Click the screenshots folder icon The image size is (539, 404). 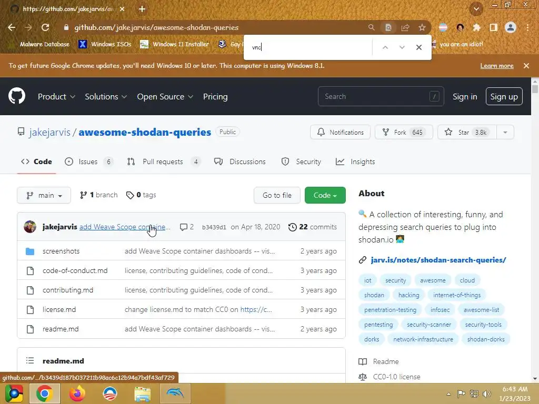30,251
